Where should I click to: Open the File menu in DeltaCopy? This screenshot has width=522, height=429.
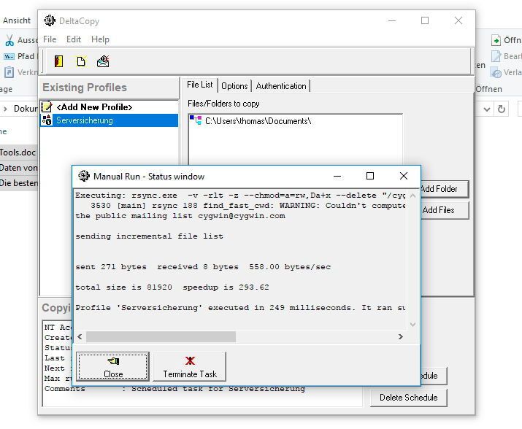click(x=50, y=39)
